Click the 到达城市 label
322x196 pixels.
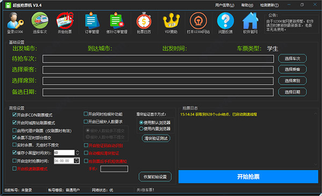(100, 49)
